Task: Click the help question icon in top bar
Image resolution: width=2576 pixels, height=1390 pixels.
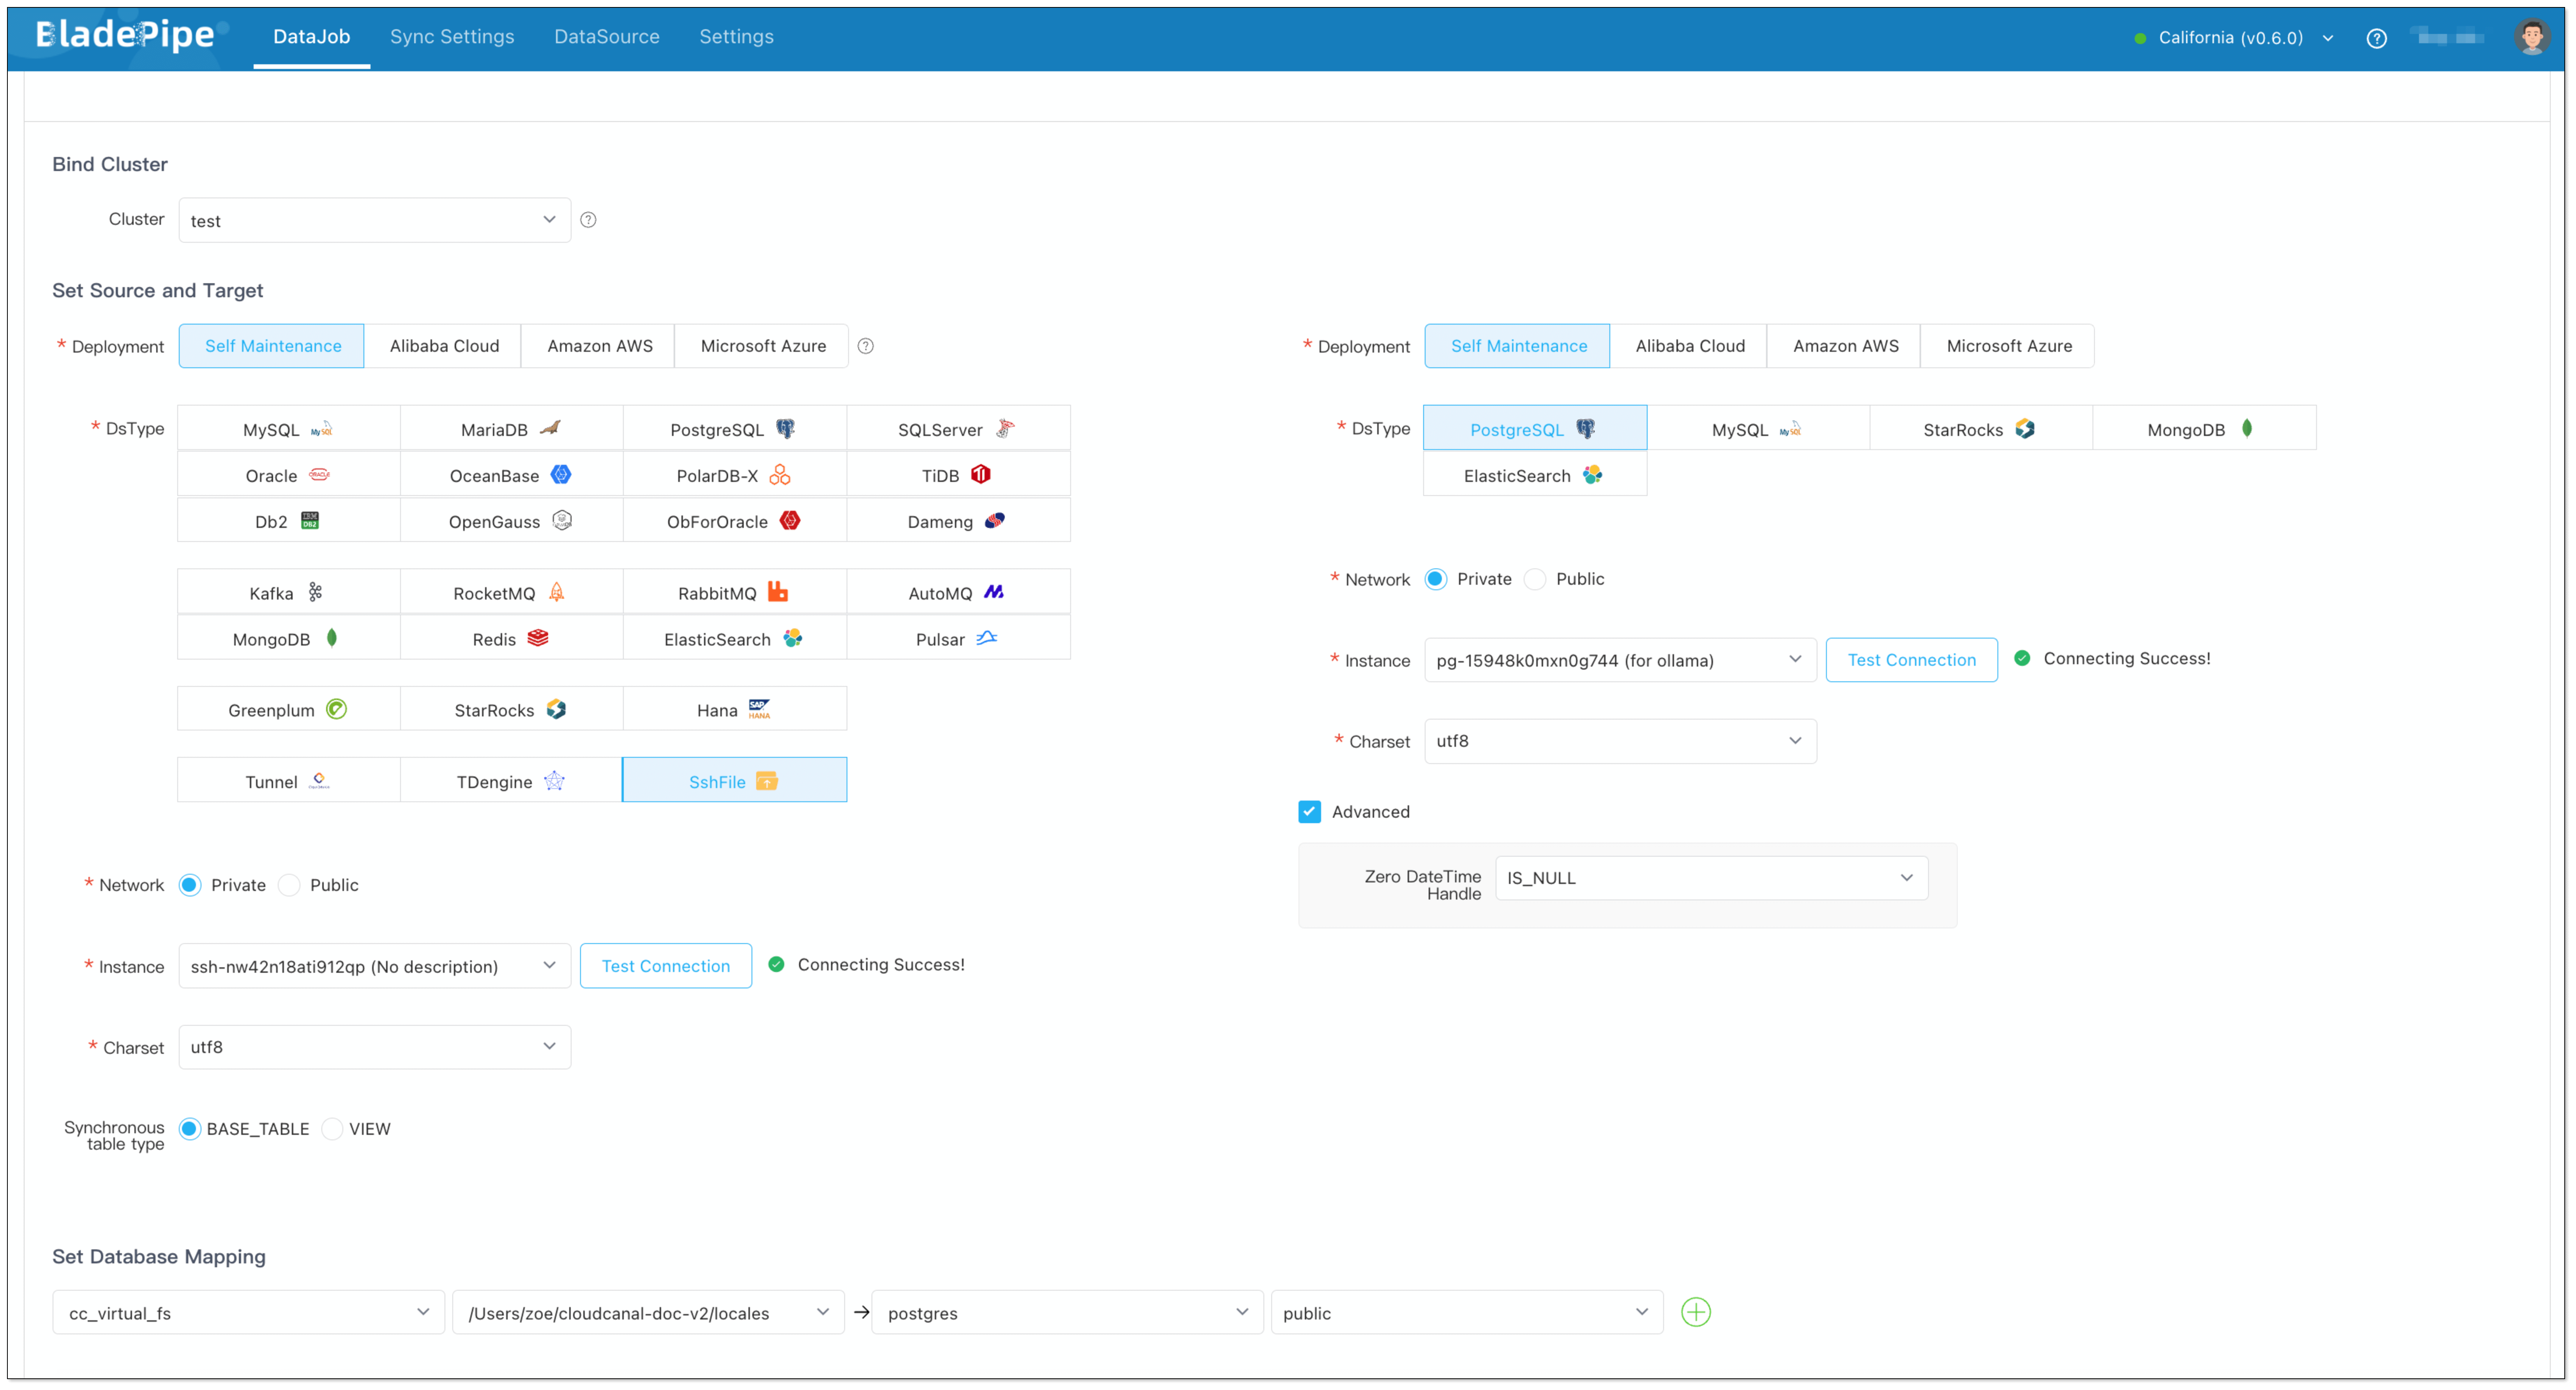Action: pyautogui.click(x=2376, y=38)
